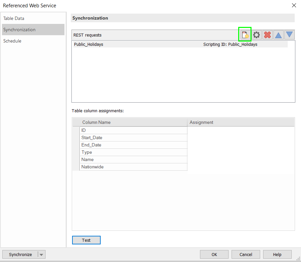Image resolution: width=301 pixels, height=262 pixels.
Task: Confirm the dialog with OK
Action: (x=214, y=254)
